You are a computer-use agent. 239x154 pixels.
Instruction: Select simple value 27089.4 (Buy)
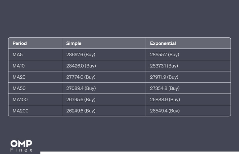coord(81,88)
